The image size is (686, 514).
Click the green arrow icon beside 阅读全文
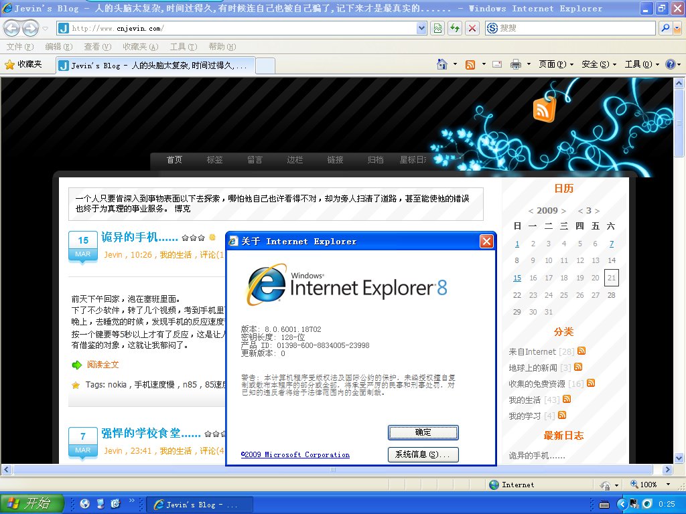[x=77, y=365]
